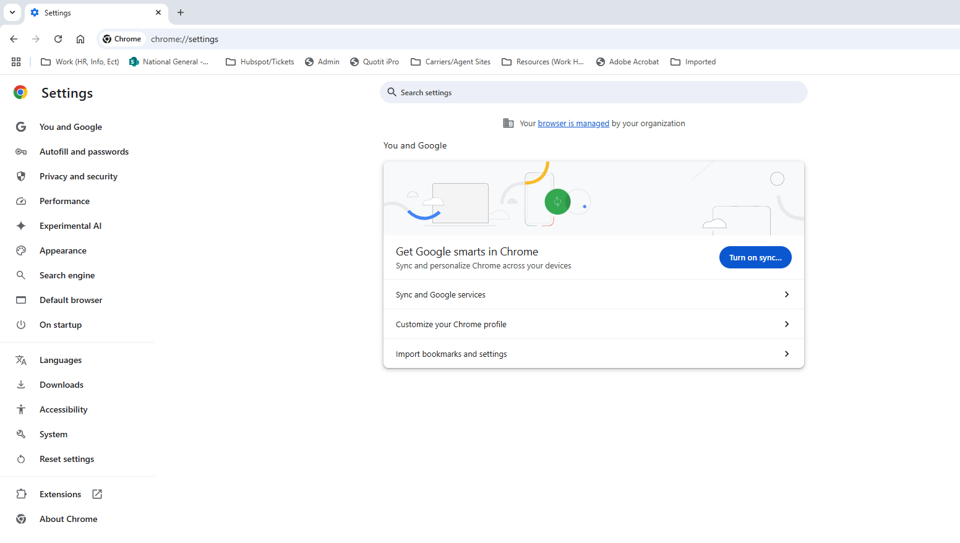This screenshot has height=543, width=960.
Task: Open the tab search dropdown arrow
Action: coord(12,12)
